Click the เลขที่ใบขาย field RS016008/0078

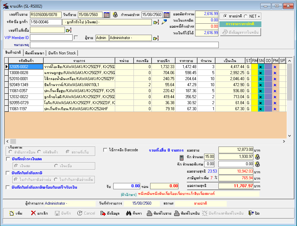(x=46, y=15)
